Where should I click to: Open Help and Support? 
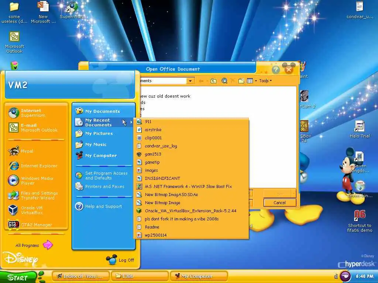click(x=104, y=206)
